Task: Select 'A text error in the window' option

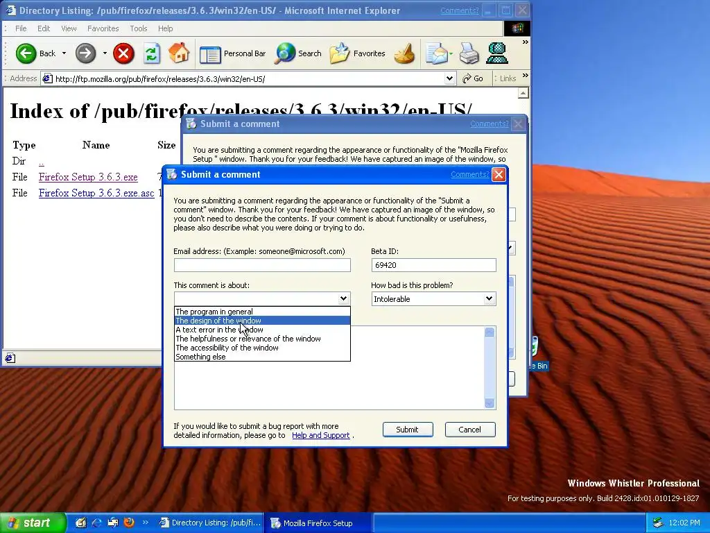Action: pos(262,330)
